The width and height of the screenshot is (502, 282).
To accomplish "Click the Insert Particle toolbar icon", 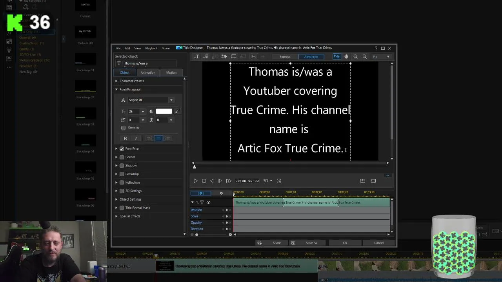I will [206, 57].
